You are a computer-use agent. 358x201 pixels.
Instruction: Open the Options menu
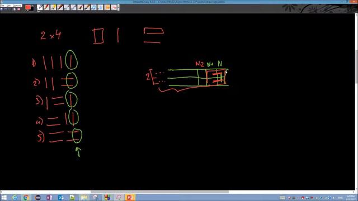tap(17, 6)
